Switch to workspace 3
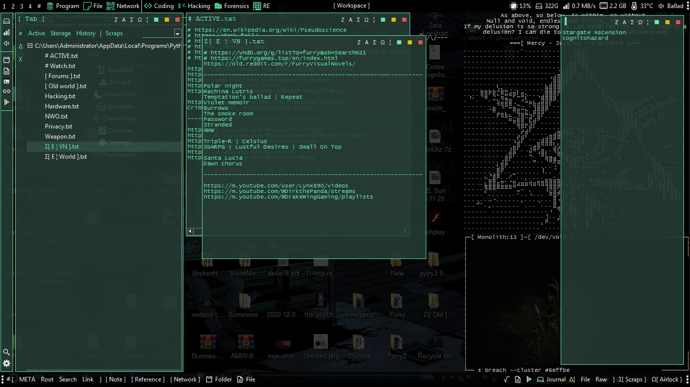The height and width of the screenshot is (387, 690). pos(21,6)
